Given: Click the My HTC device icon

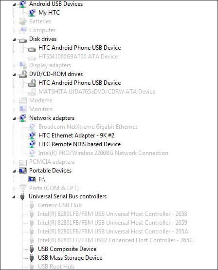Looking at the screenshot, I should pyautogui.click(x=32, y=13).
